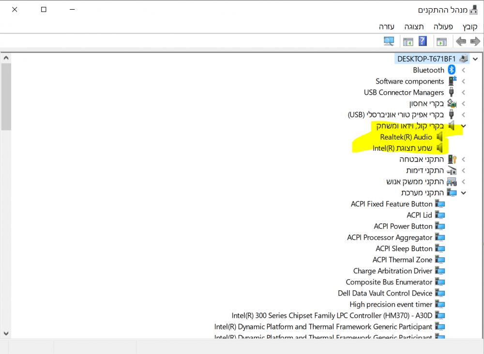This screenshot has width=484, height=354.
Task: Click the התקני מערכת system devices icon
Action: (452, 193)
